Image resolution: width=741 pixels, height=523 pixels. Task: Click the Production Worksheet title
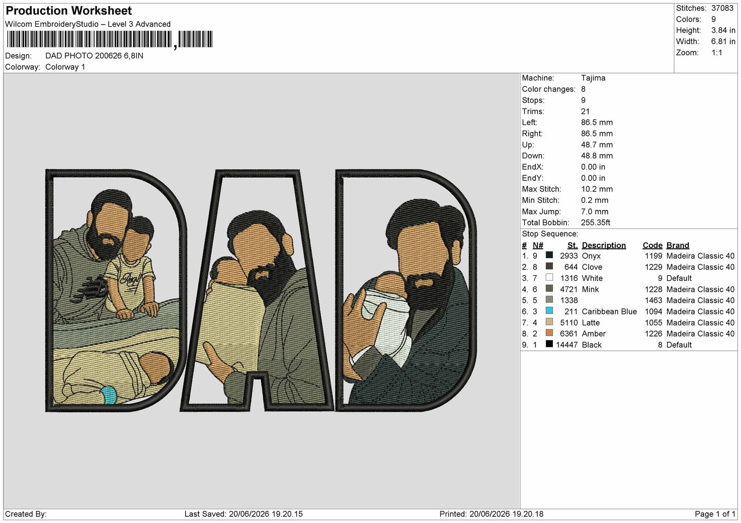click(69, 11)
